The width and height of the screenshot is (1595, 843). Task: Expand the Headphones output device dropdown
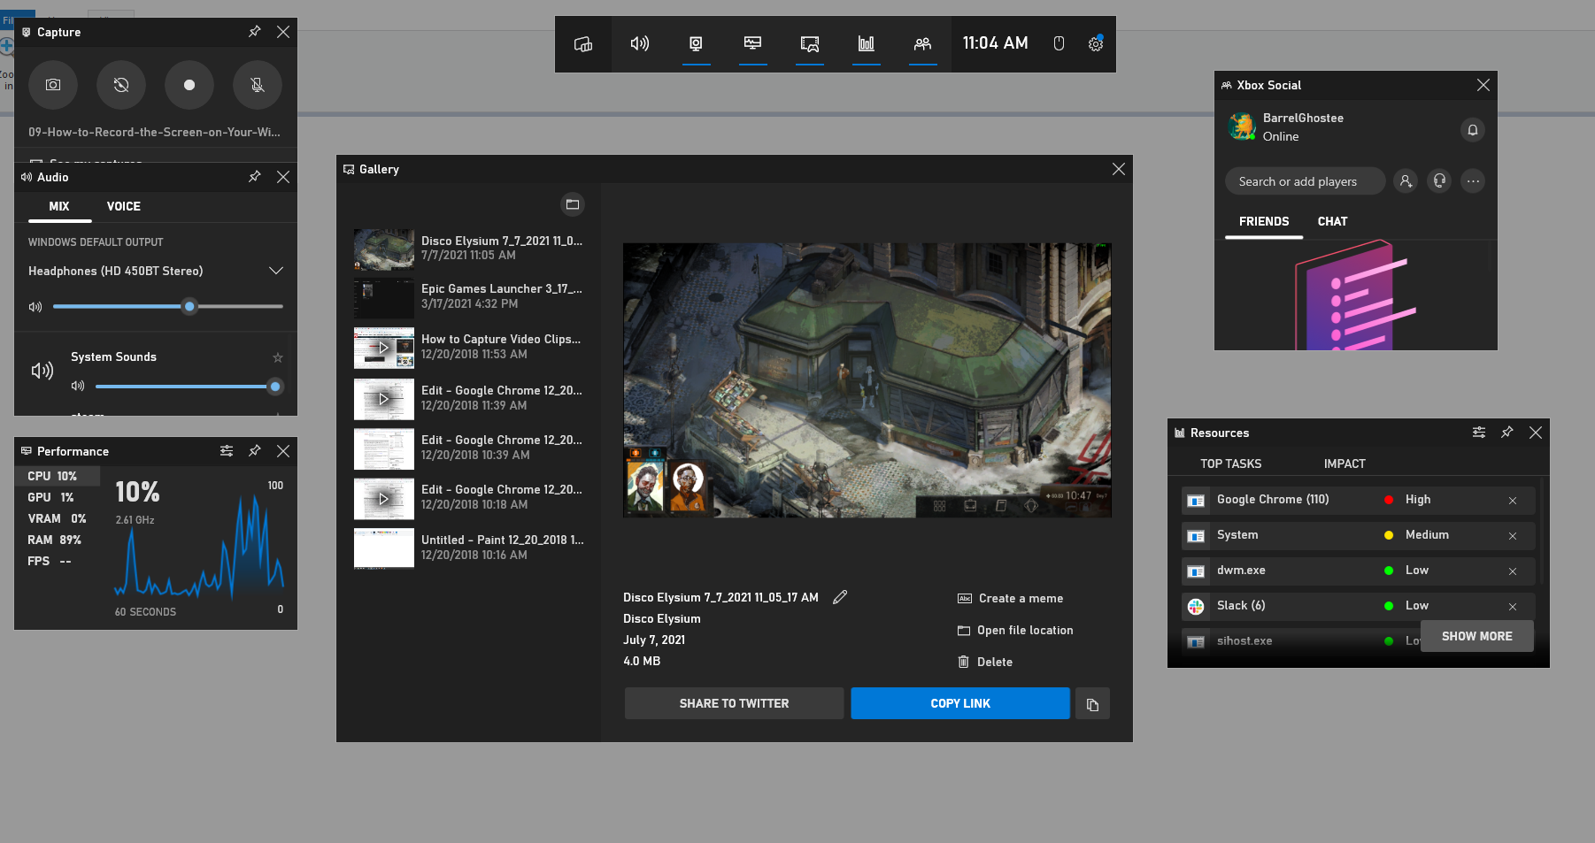pyautogui.click(x=275, y=271)
